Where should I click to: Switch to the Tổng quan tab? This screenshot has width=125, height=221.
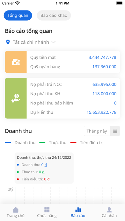click(x=18, y=15)
